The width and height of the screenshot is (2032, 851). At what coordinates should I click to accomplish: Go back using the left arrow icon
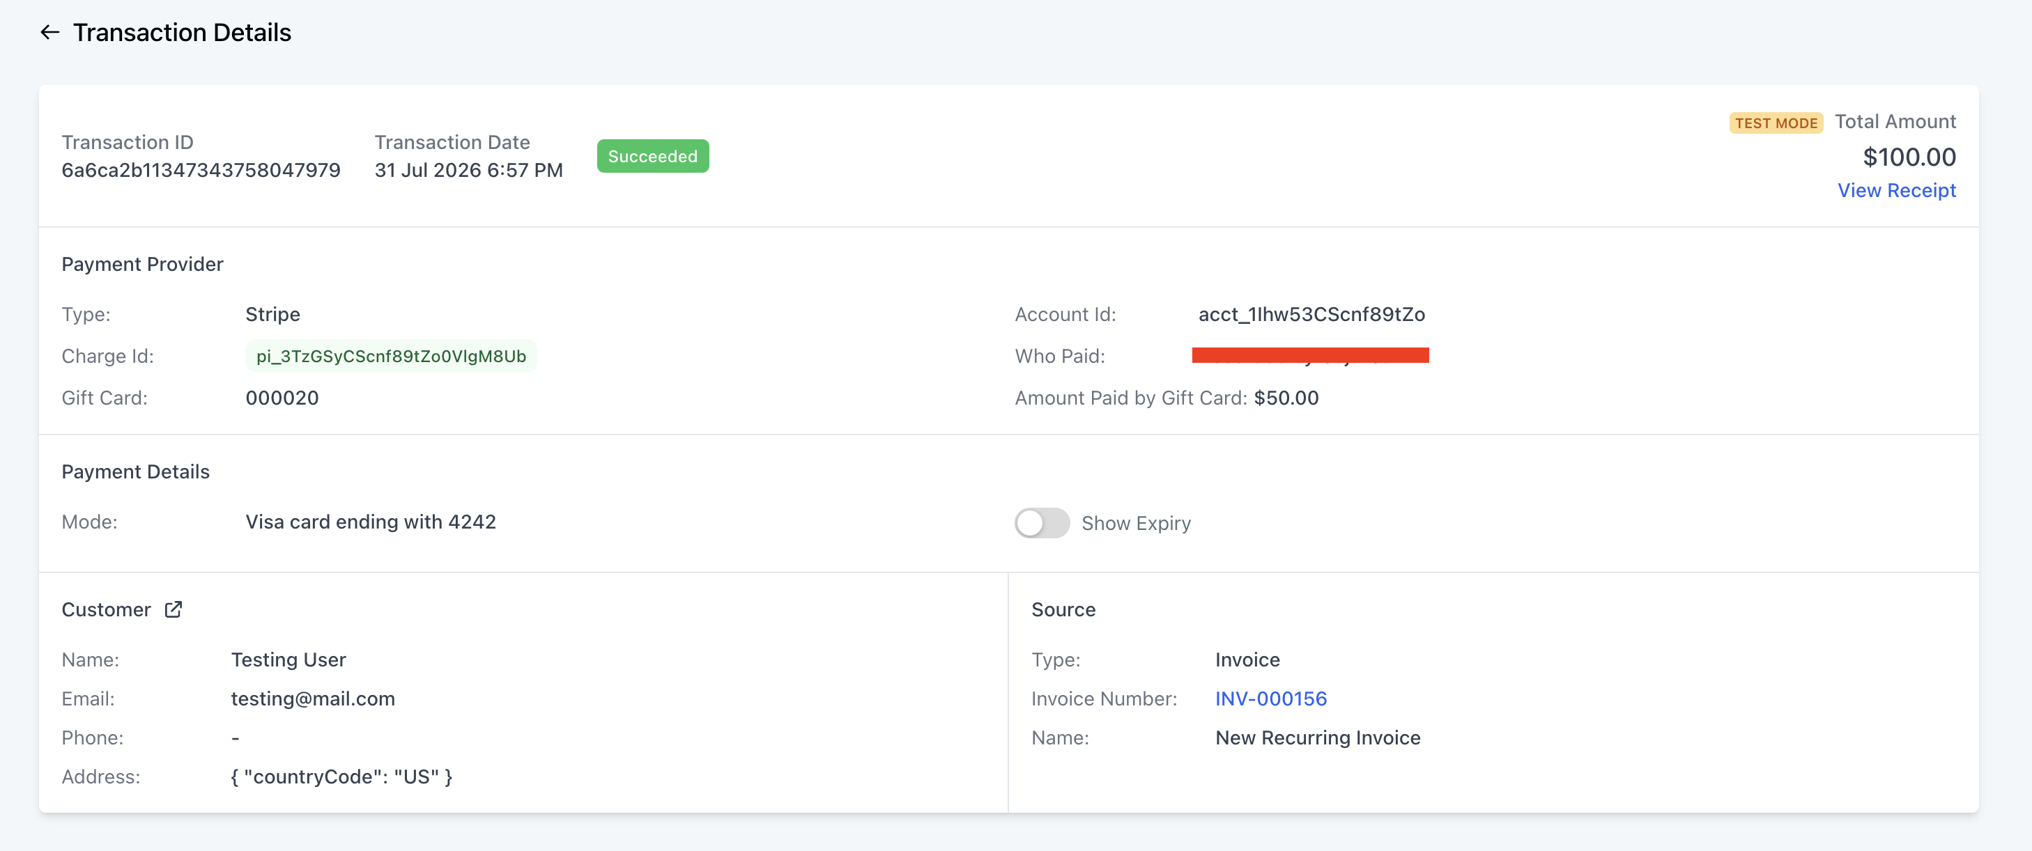[x=49, y=32]
